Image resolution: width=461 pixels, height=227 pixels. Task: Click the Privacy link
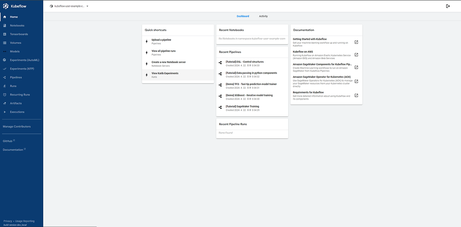pos(8,221)
